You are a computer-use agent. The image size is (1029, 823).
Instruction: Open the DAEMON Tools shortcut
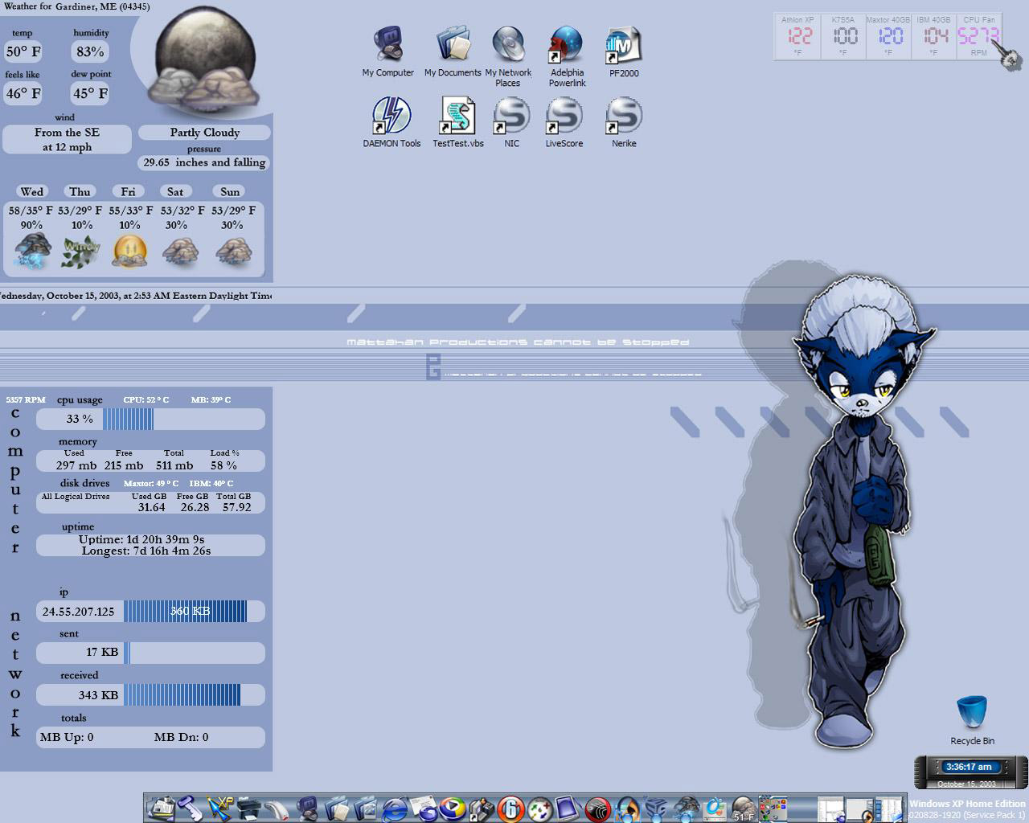[x=392, y=117]
